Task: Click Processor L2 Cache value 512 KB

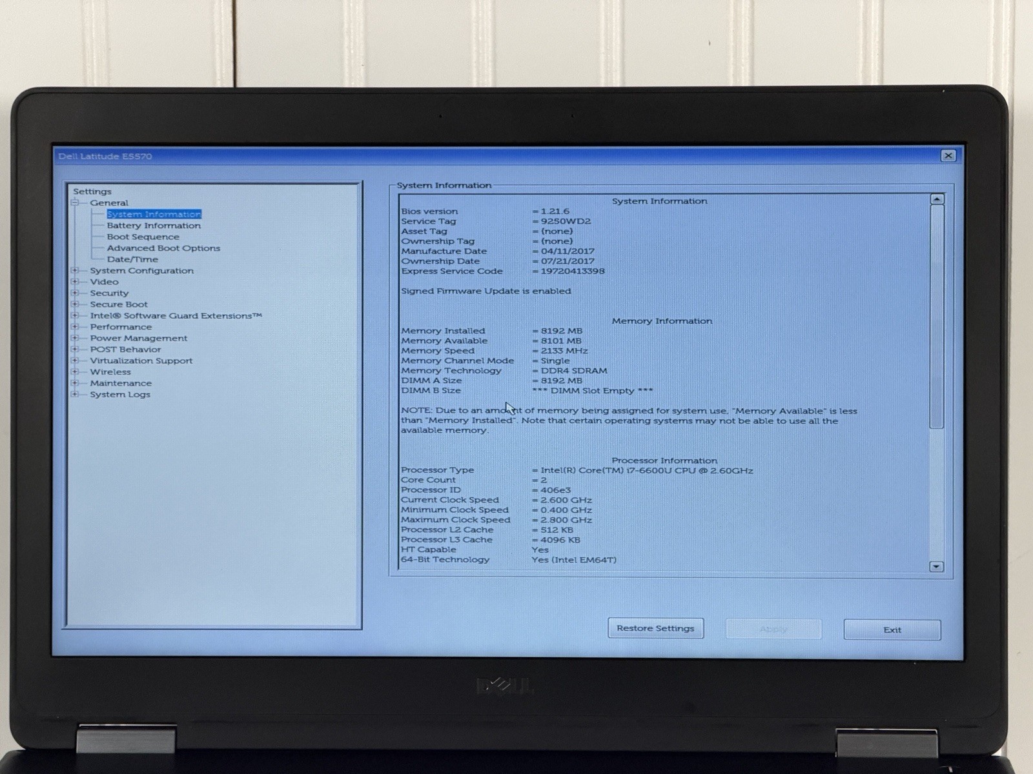Action: [557, 530]
